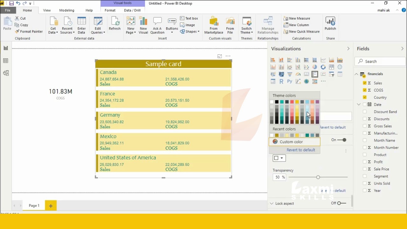Select the scatter chart visualization icon
The image size is (407, 229).
(306, 67)
